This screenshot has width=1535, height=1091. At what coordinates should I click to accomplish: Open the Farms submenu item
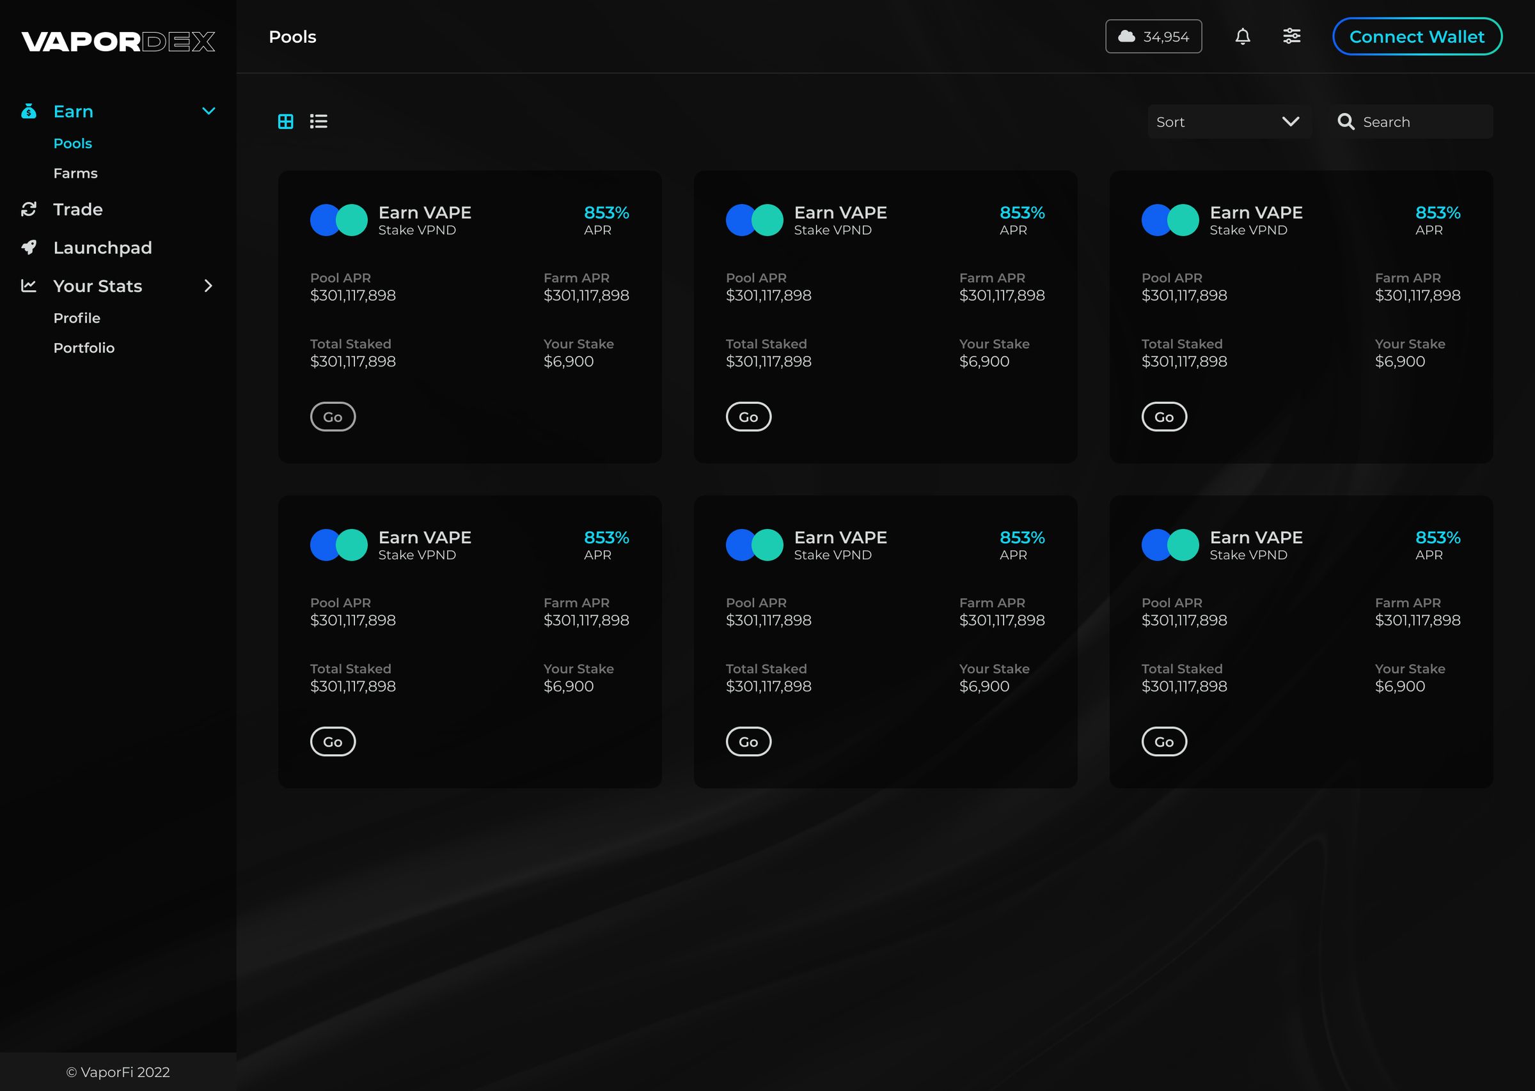pos(75,173)
